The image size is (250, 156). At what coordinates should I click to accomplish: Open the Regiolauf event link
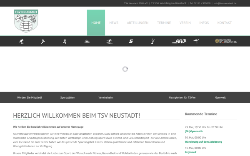point(190,152)
